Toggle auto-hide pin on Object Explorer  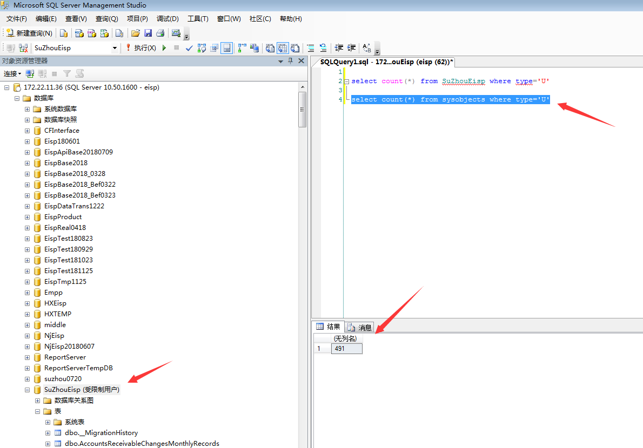coord(290,60)
